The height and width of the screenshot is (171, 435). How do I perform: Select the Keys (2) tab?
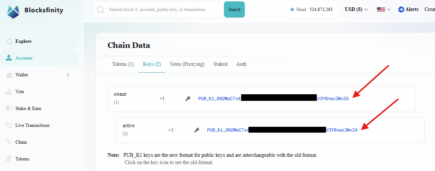click(152, 64)
